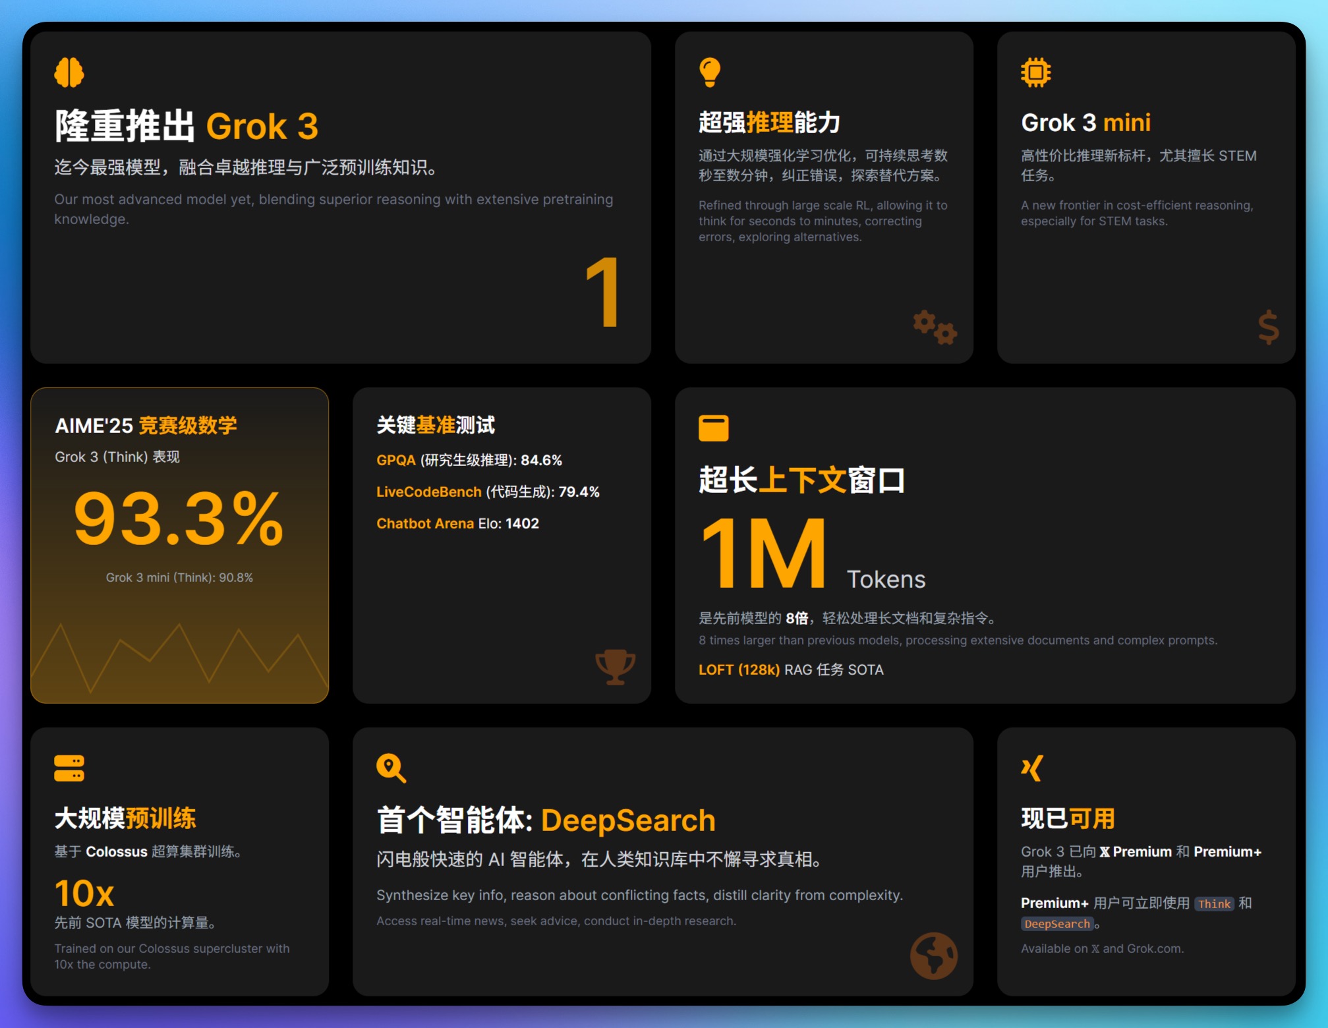Click the 大规模预训练 heading
The width and height of the screenshot is (1328, 1028).
[125, 818]
